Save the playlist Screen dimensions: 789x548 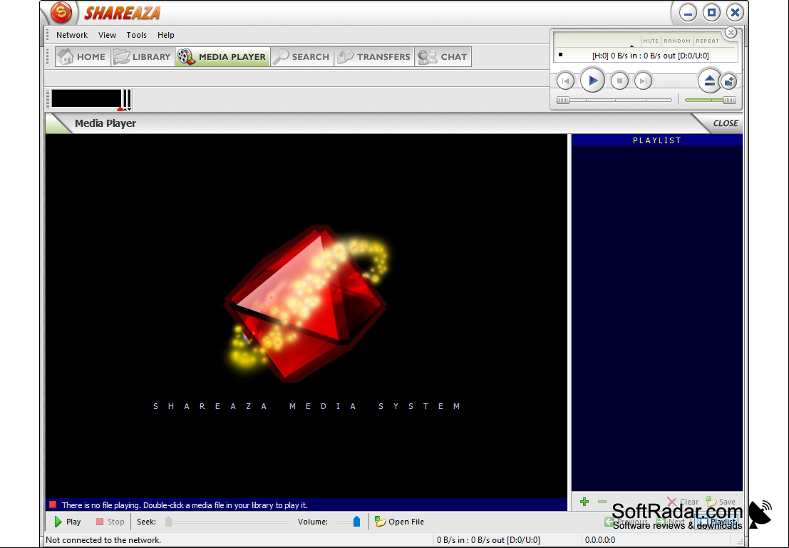point(721,502)
